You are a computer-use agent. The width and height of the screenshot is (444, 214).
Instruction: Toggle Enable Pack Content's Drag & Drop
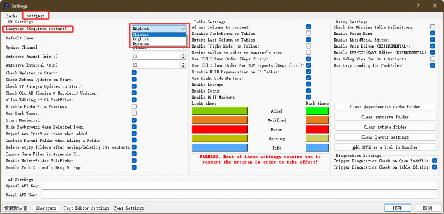pos(134,167)
